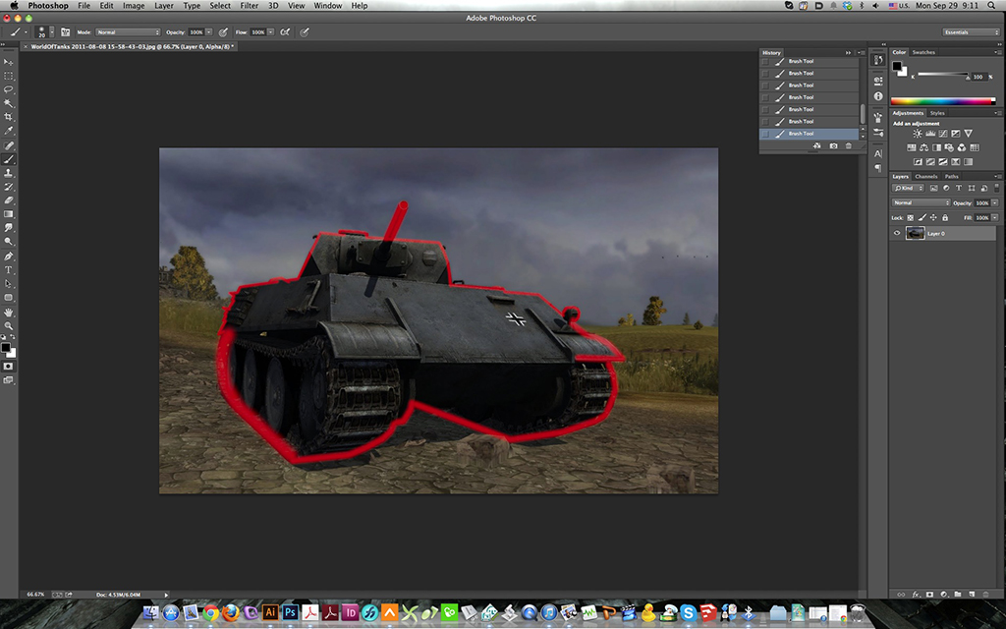Open the brush Mode dropdown
The height and width of the screenshot is (629, 1006).
tap(128, 32)
